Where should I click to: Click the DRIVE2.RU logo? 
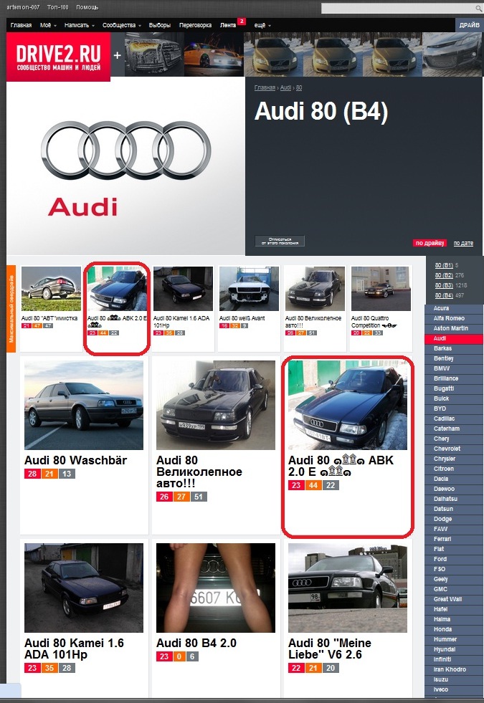pos(58,57)
